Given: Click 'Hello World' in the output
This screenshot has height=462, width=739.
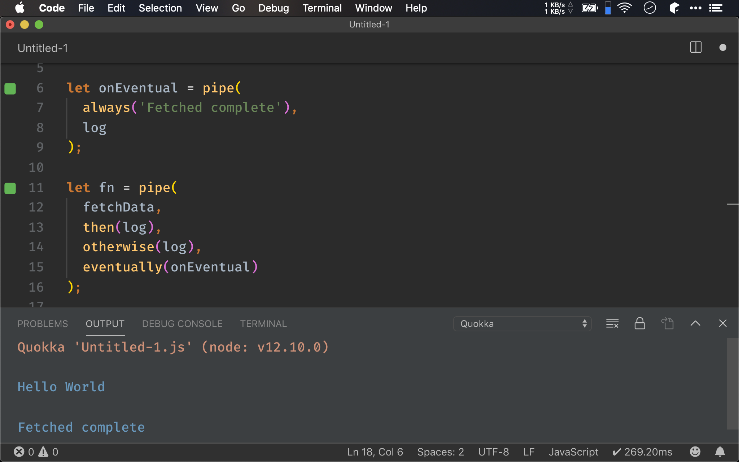Looking at the screenshot, I should click(61, 387).
